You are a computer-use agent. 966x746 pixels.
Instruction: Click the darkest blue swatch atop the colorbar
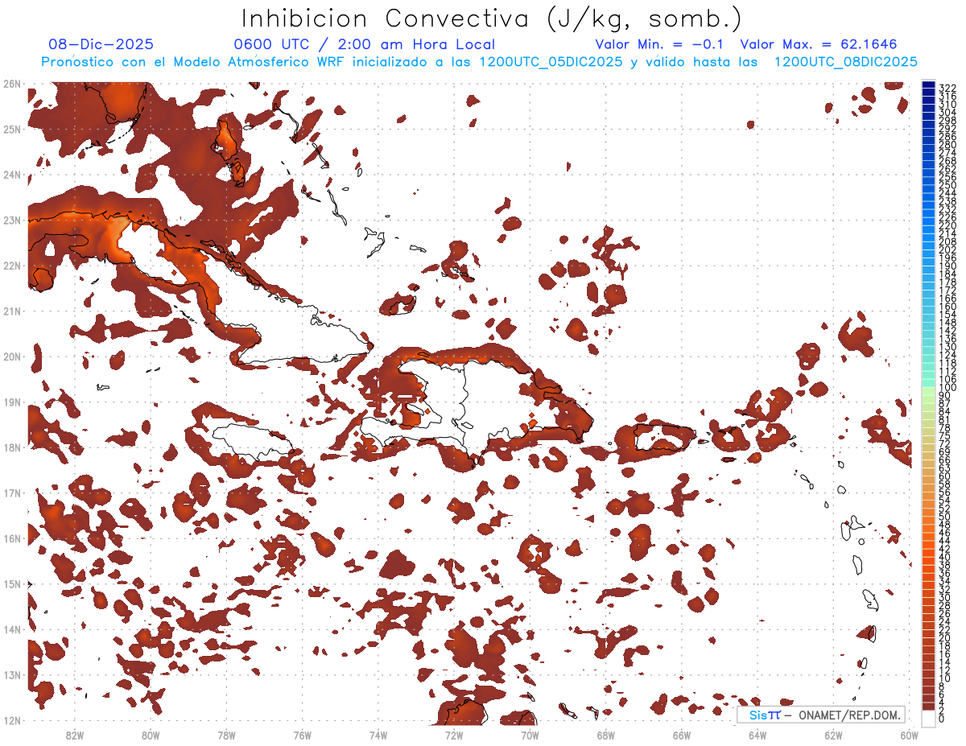click(x=928, y=85)
